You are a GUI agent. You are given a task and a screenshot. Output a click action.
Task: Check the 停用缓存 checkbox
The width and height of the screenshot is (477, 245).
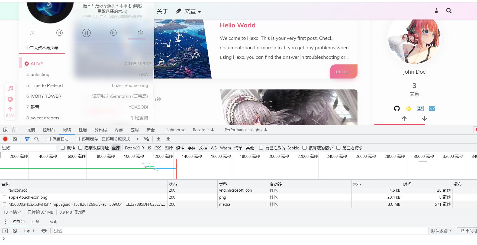pyautogui.click(x=78, y=139)
